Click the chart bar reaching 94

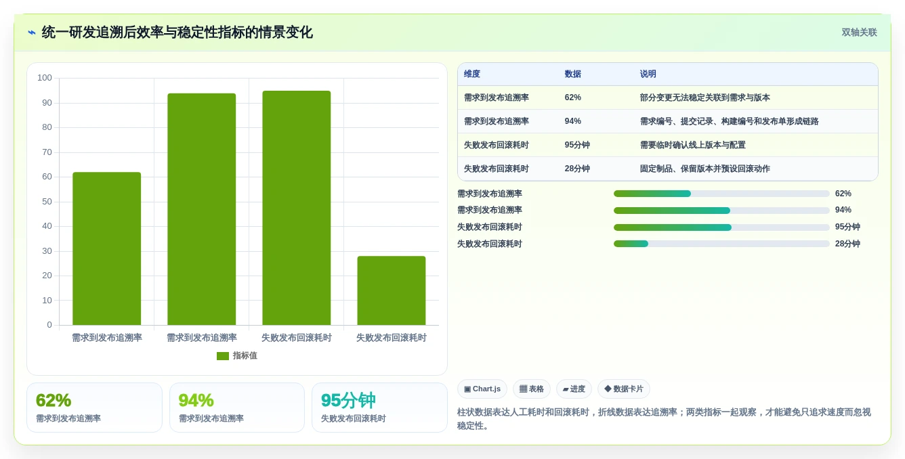(202, 209)
